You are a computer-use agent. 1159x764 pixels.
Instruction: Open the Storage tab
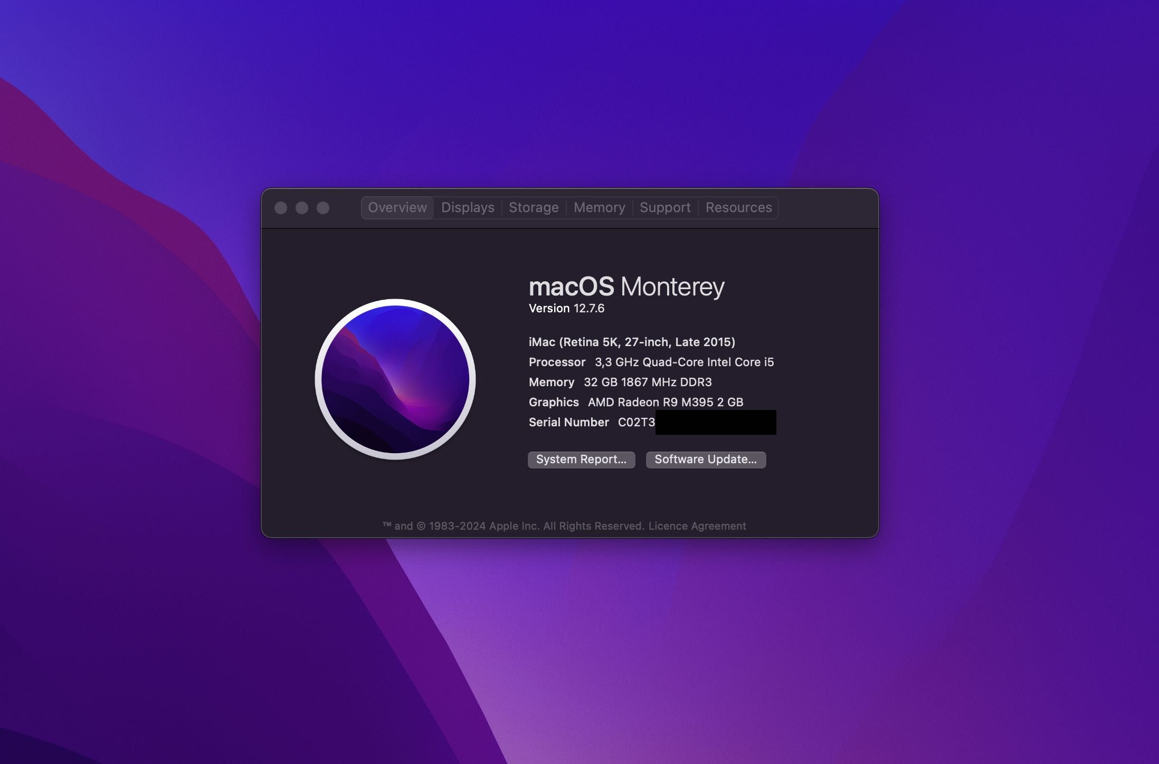tap(534, 207)
